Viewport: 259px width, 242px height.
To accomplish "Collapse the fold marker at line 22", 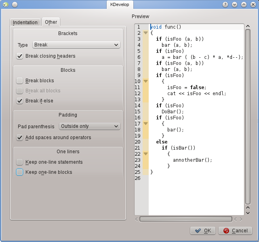I will (x=145, y=154).
